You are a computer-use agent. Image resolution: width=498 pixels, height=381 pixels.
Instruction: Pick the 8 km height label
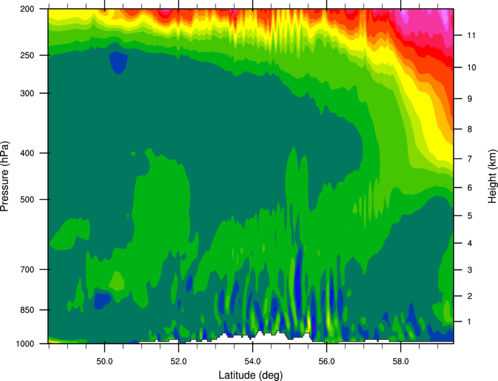click(469, 129)
